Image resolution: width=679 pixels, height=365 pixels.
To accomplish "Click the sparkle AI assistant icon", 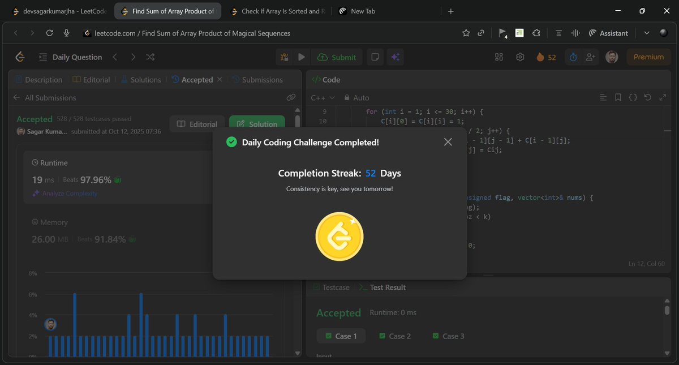I will (396, 57).
